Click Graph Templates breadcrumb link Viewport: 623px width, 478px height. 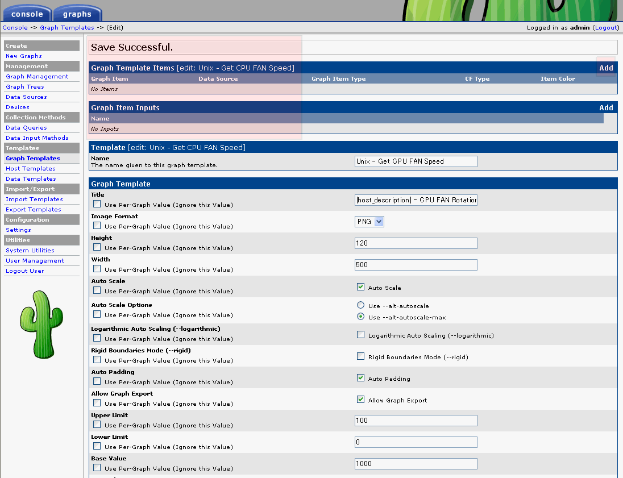pos(67,27)
